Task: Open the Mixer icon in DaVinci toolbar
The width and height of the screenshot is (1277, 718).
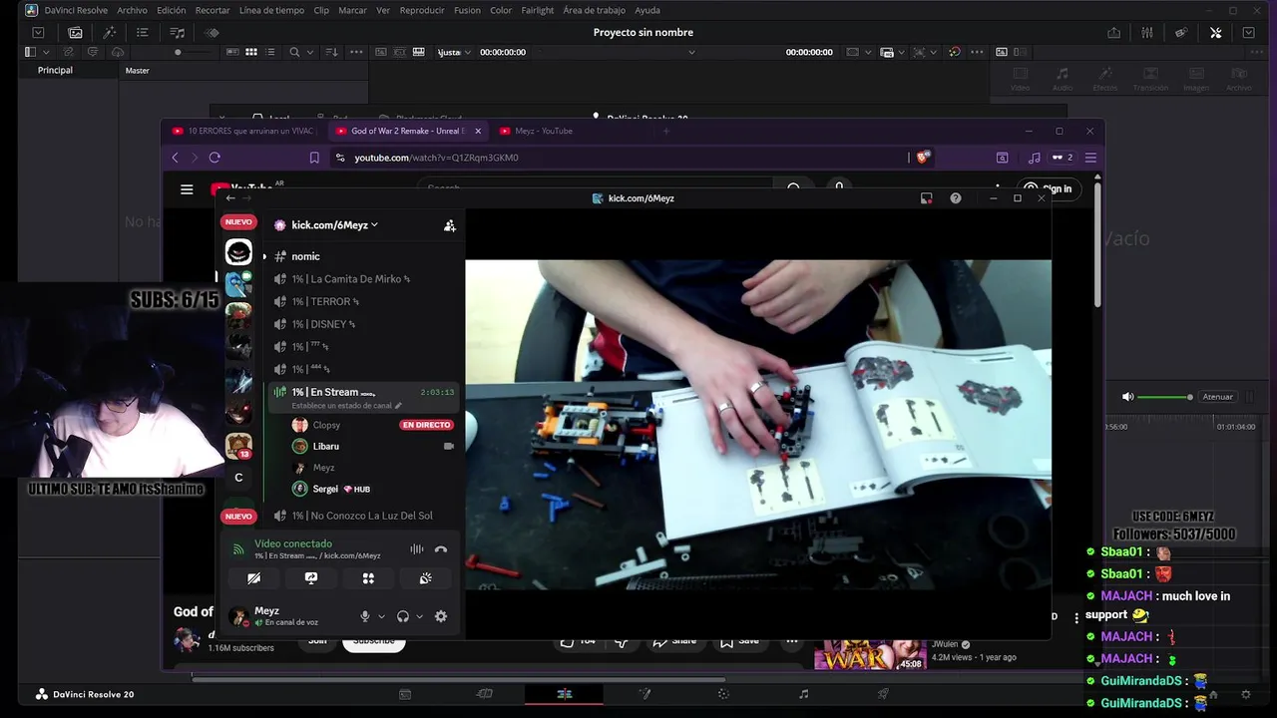Action: click(x=1147, y=32)
